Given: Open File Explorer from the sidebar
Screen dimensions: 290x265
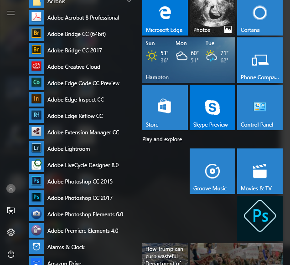Looking at the screenshot, I should point(11,210).
